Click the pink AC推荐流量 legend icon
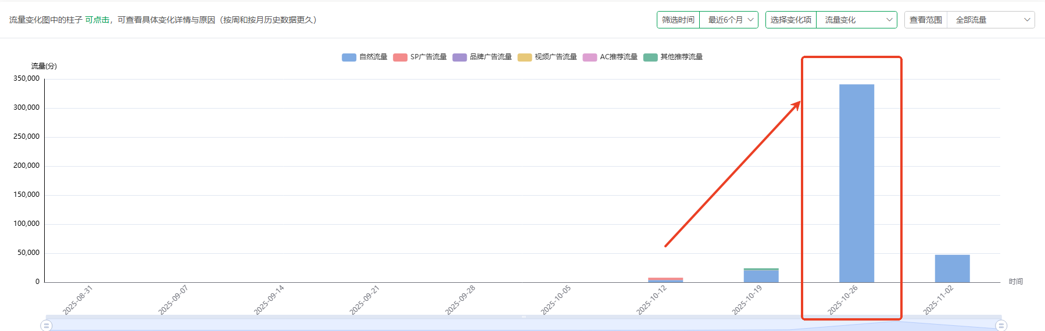 point(589,57)
